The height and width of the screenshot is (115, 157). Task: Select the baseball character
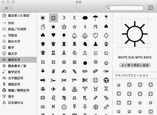click(x=95, y=80)
